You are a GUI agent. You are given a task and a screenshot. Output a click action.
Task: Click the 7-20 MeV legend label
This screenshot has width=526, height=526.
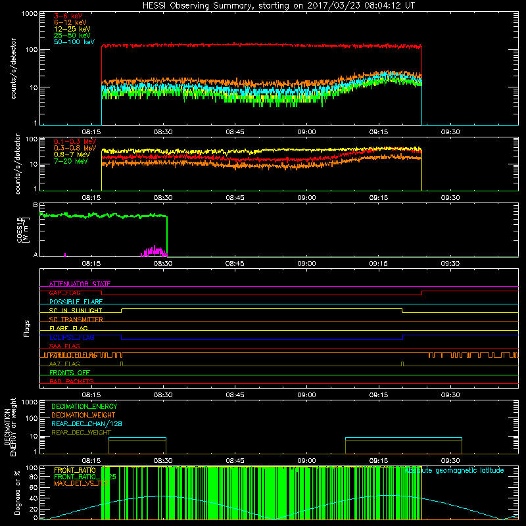(71, 161)
